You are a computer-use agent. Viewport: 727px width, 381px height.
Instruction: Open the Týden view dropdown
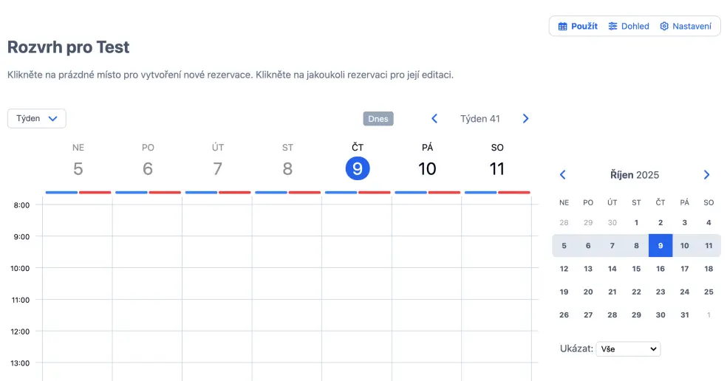37,118
